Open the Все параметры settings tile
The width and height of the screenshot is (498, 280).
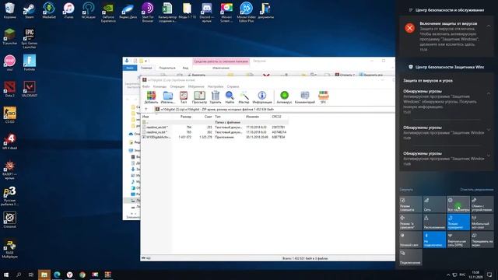point(458,204)
